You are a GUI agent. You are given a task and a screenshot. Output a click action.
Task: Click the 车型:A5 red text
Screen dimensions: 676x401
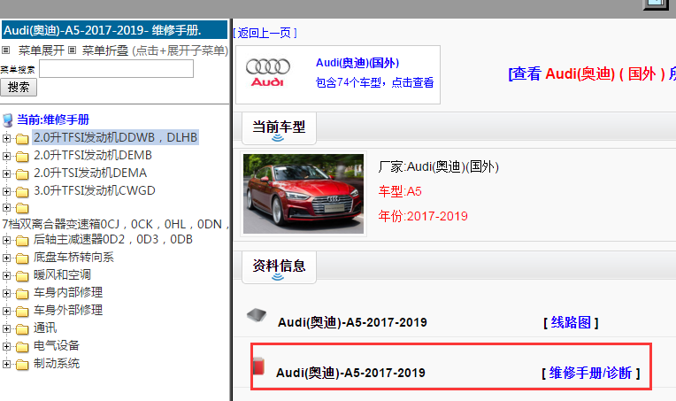400,191
